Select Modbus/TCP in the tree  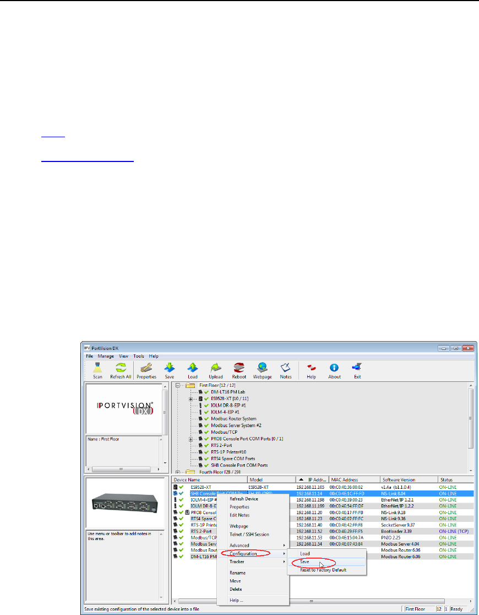pos(224,432)
